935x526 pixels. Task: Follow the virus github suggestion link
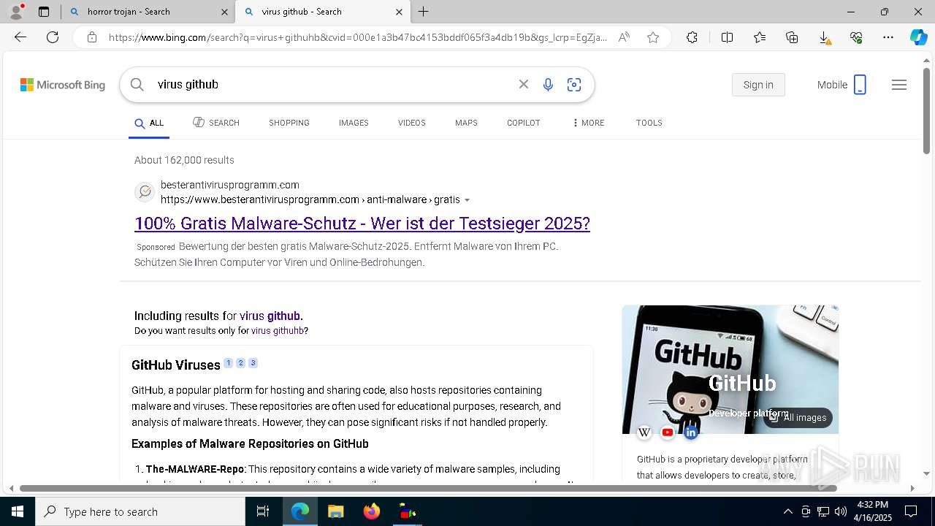pos(270,316)
